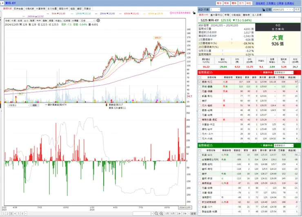Open help mark for 區間周轉率 row
This screenshot has height=217, width=302.
click(223, 54)
